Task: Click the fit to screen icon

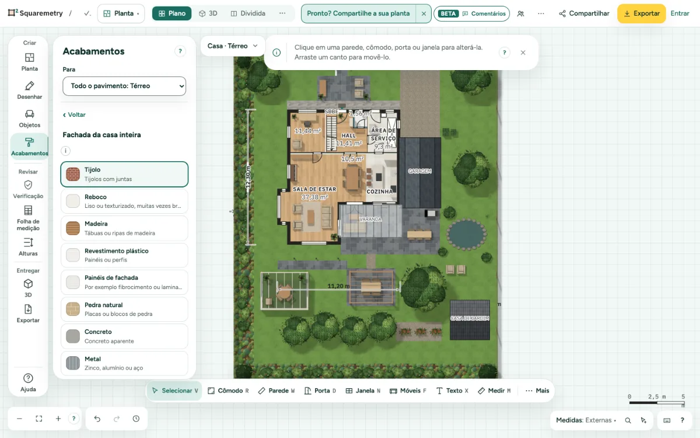Action: coord(39,419)
